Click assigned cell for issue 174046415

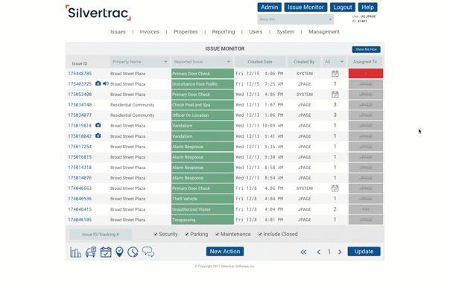click(x=366, y=209)
